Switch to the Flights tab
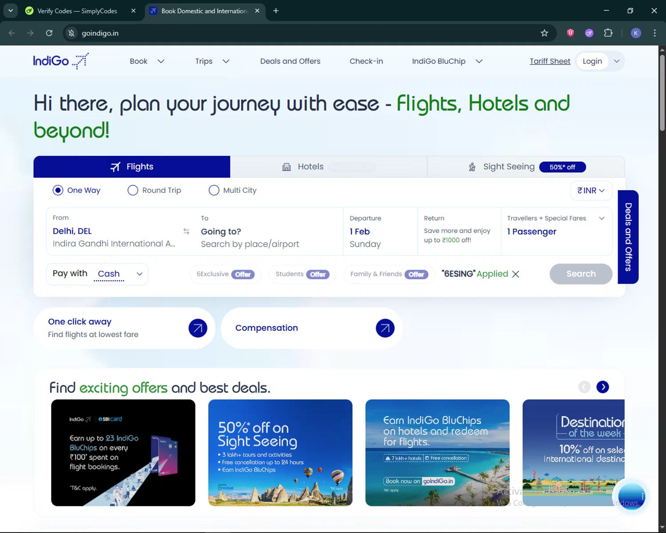Screen dimensions: 666x533 (132, 167)
